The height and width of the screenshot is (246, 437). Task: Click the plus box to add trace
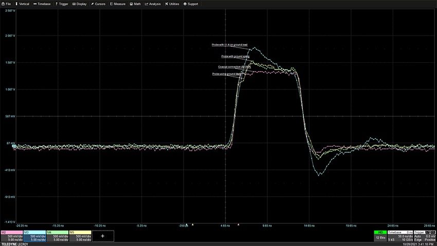pos(103,236)
